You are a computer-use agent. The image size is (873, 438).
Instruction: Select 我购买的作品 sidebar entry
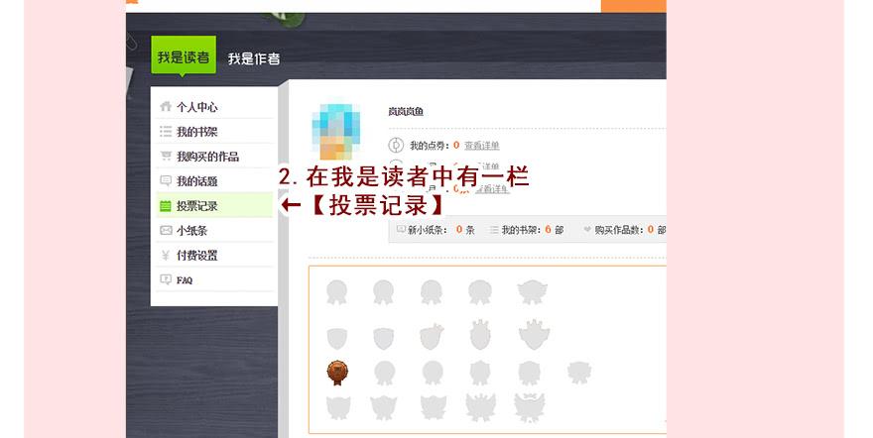(x=207, y=157)
